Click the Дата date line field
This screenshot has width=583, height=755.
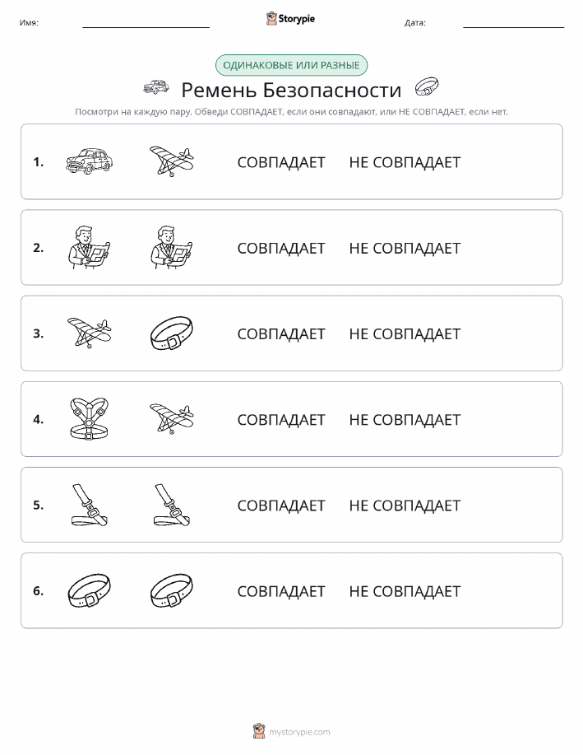pos(513,22)
